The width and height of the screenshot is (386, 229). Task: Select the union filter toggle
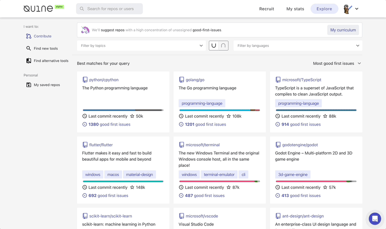coord(214,46)
